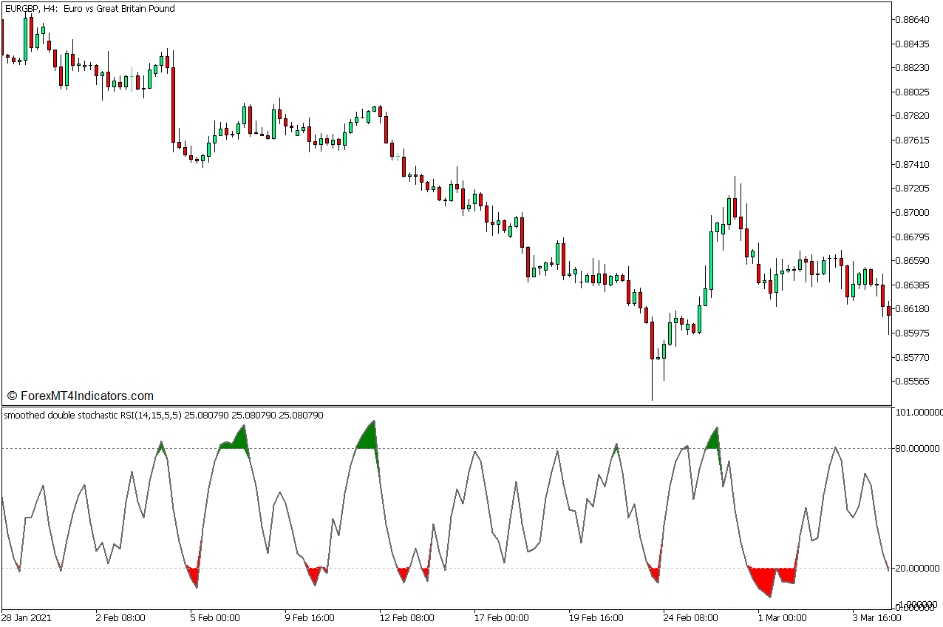The image size is (943, 627).
Task: Click the 80.000000 overbought level label
Action: click(x=916, y=448)
